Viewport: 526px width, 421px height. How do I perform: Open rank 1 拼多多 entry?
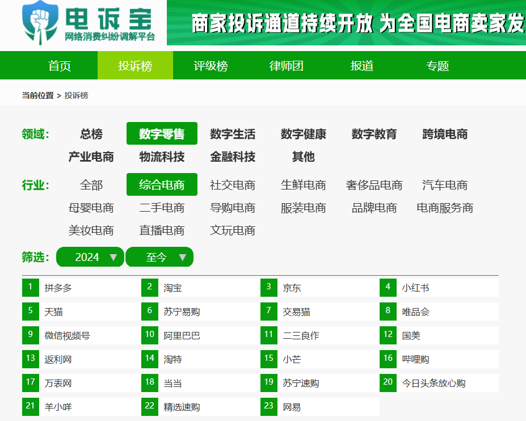pos(82,288)
